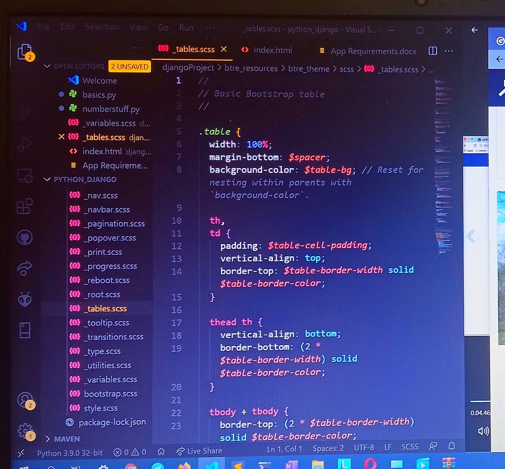Screen dimensions: 505x469
Task: Open the GitHub view in activity bar
Action: coord(24,237)
